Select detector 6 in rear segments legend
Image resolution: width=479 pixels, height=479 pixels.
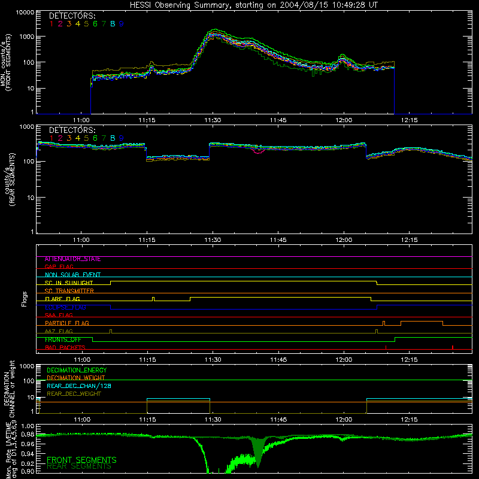[95, 138]
